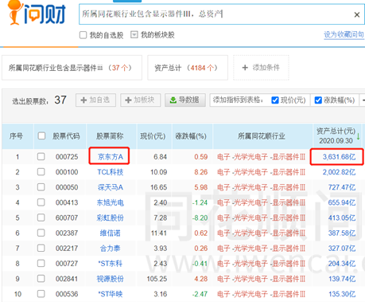This screenshot has width=365, height=302.
Task: Click the 3,631.68亿 total assets value
Action: [x=339, y=157]
